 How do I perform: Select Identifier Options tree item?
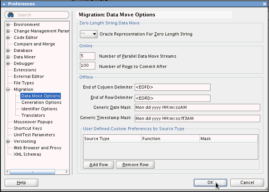tap(39, 109)
